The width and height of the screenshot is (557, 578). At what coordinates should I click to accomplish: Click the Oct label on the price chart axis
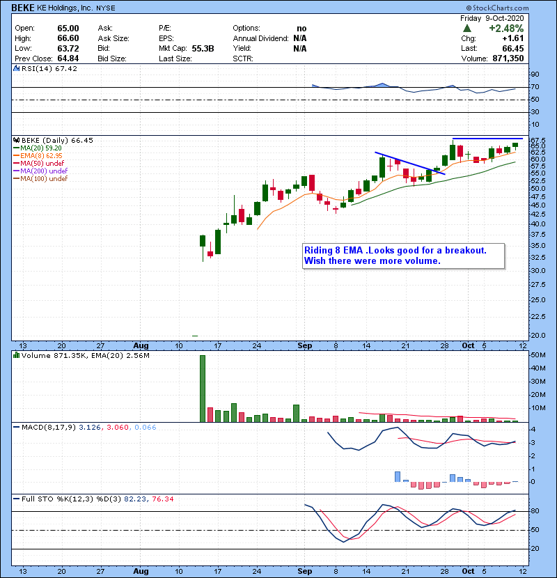pos(468,346)
